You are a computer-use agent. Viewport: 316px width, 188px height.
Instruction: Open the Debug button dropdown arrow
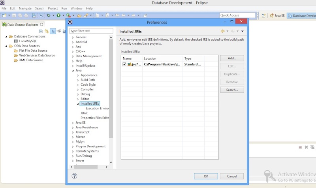tap(53, 15)
